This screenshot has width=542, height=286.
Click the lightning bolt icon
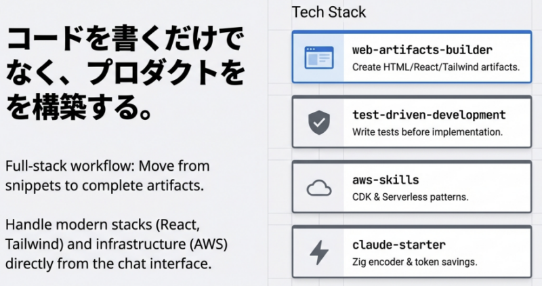click(318, 252)
